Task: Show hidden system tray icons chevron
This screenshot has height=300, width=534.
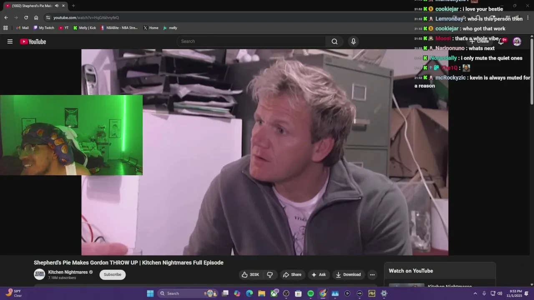Action: tap(475, 293)
